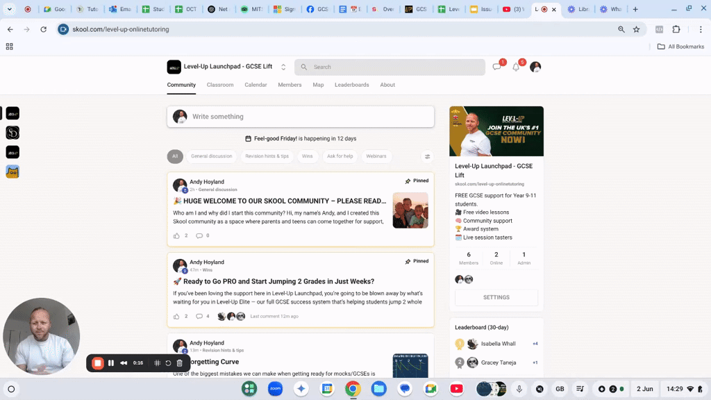Delete the recording with the trash icon

tap(180, 362)
